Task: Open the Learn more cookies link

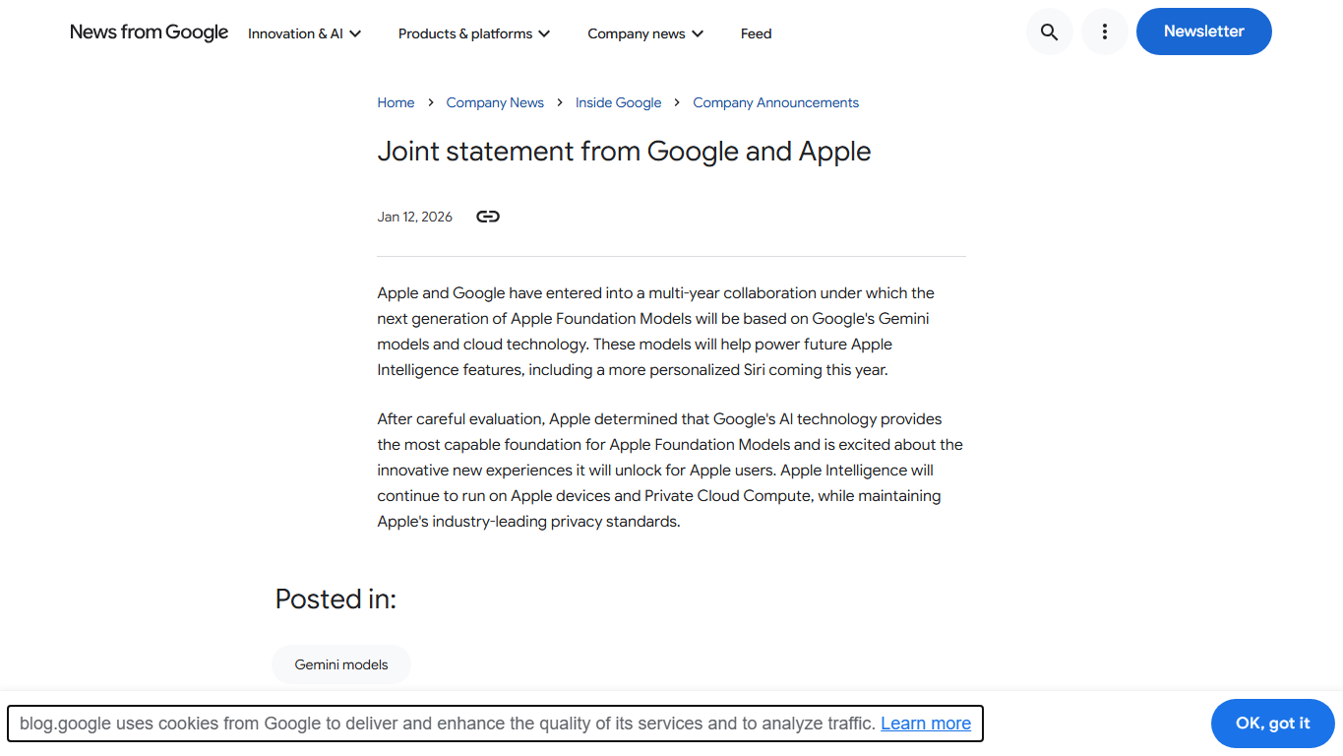Action: coord(926,724)
